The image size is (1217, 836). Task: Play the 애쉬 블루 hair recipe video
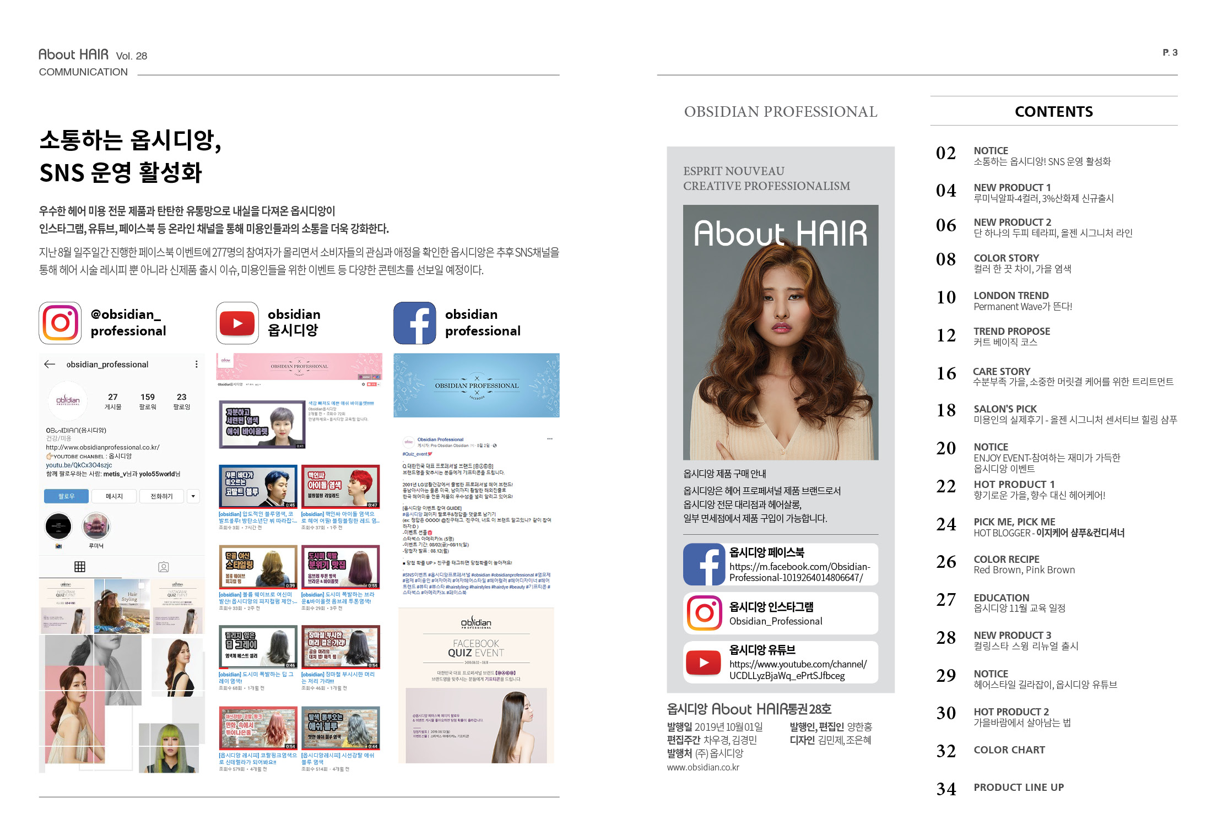click(340, 728)
